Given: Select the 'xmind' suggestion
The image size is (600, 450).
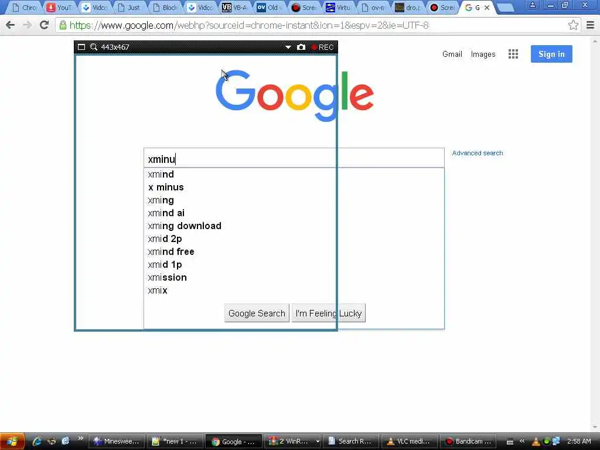Looking at the screenshot, I should (294, 174).
